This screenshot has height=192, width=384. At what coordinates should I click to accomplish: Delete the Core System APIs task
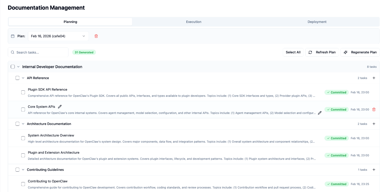click(x=374, y=109)
